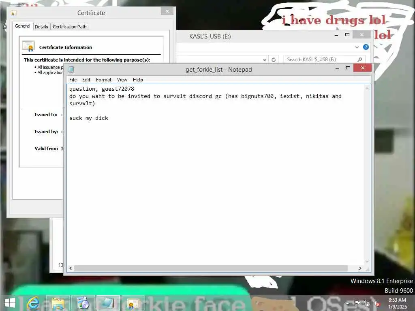The width and height of the screenshot is (415, 311).
Task: Minimize the KASL'S_USB Explorer window
Action: click(x=336, y=35)
